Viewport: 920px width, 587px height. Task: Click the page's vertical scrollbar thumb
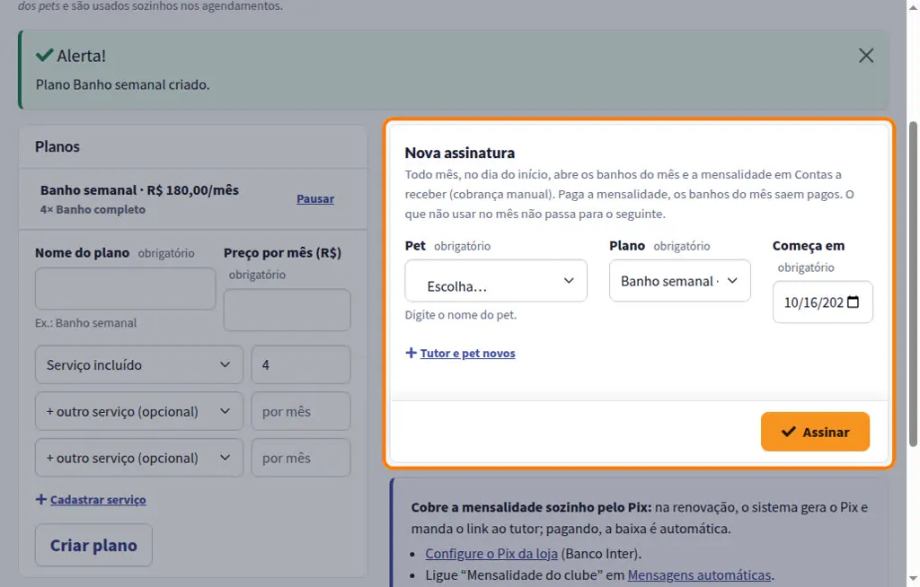point(913,285)
